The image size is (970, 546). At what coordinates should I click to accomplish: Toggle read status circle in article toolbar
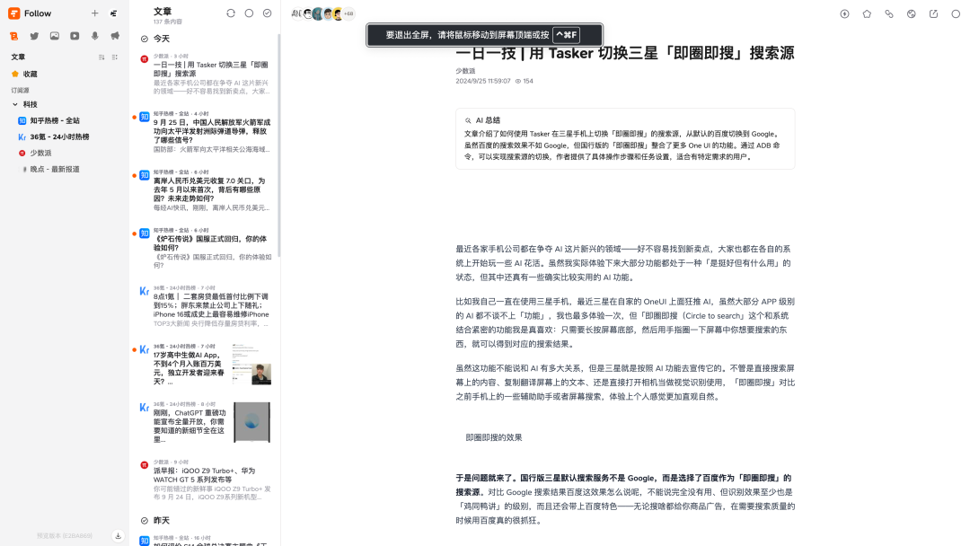[x=956, y=13]
